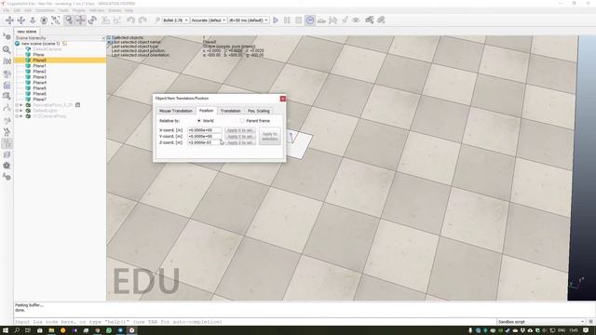The width and height of the screenshot is (596, 335).
Task: Switch to the Translation tab
Action: (x=231, y=111)
